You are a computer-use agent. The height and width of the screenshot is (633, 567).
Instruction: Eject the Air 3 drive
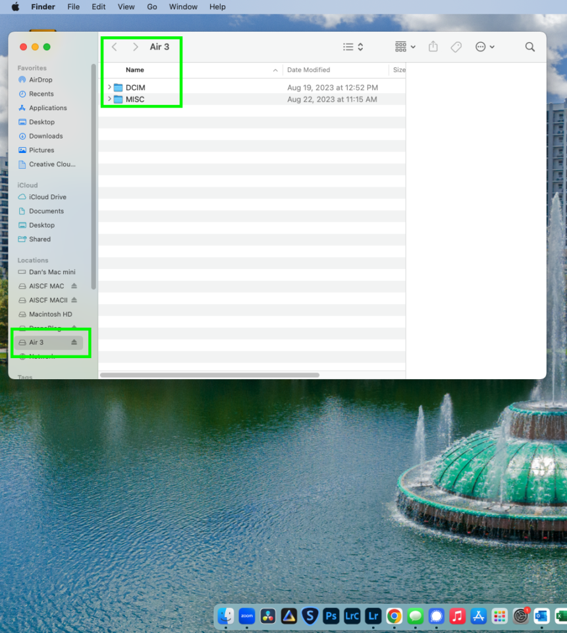(74, 342)
